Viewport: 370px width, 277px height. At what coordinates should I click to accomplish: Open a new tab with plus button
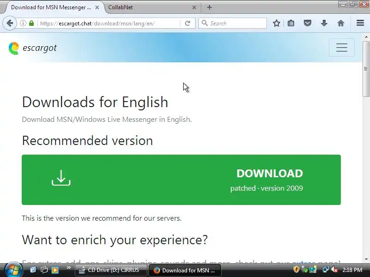pyautogui.click(x=210, y=7)
